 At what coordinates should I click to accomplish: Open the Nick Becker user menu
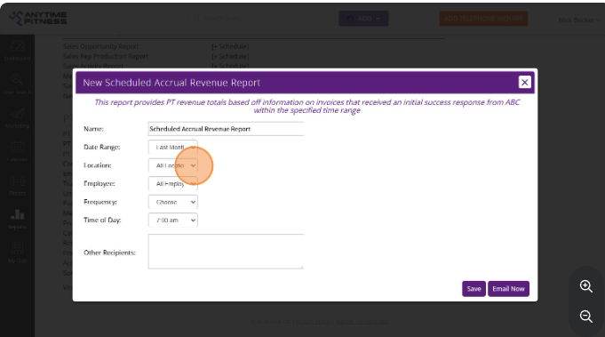point(579,20)
